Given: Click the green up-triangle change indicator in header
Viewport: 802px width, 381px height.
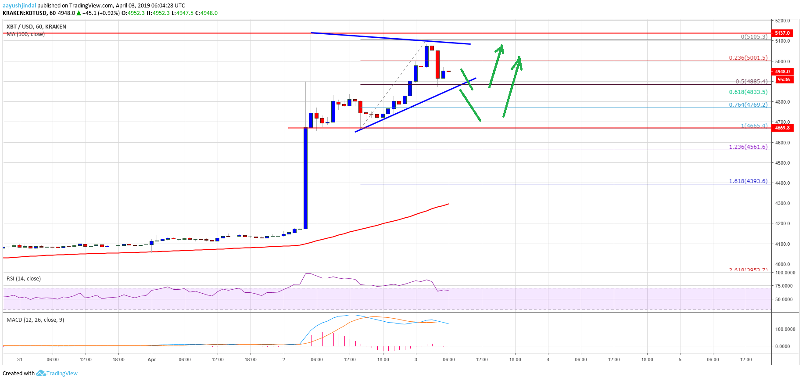Looking at the screenshot, I should pos(79,13).
